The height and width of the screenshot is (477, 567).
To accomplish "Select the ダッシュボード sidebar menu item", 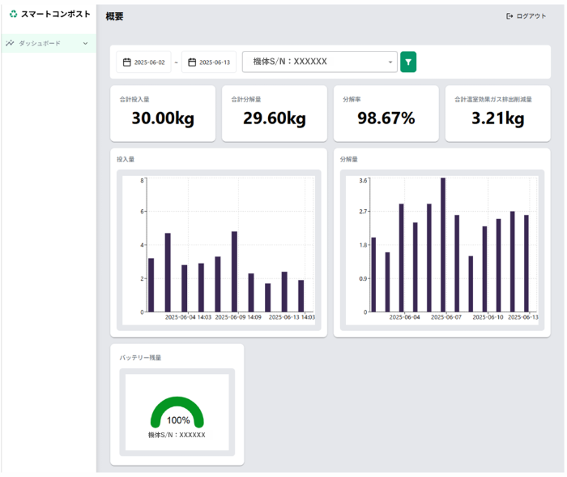I will point(40,43).
